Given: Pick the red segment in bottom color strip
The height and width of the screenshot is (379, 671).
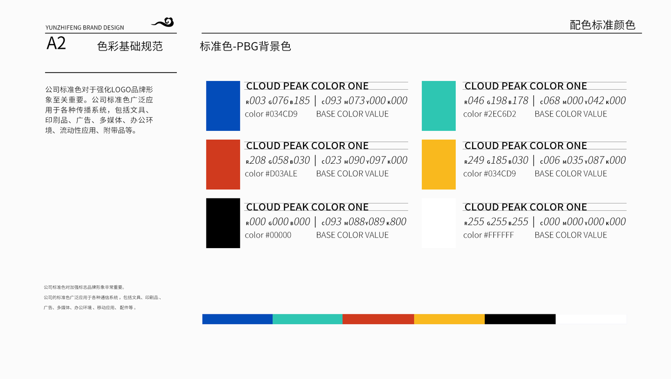Looking at the screenshot, I should (378, 319).
